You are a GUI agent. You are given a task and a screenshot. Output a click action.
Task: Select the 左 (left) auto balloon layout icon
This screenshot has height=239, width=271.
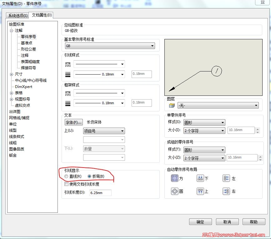(x=226, y=178)
